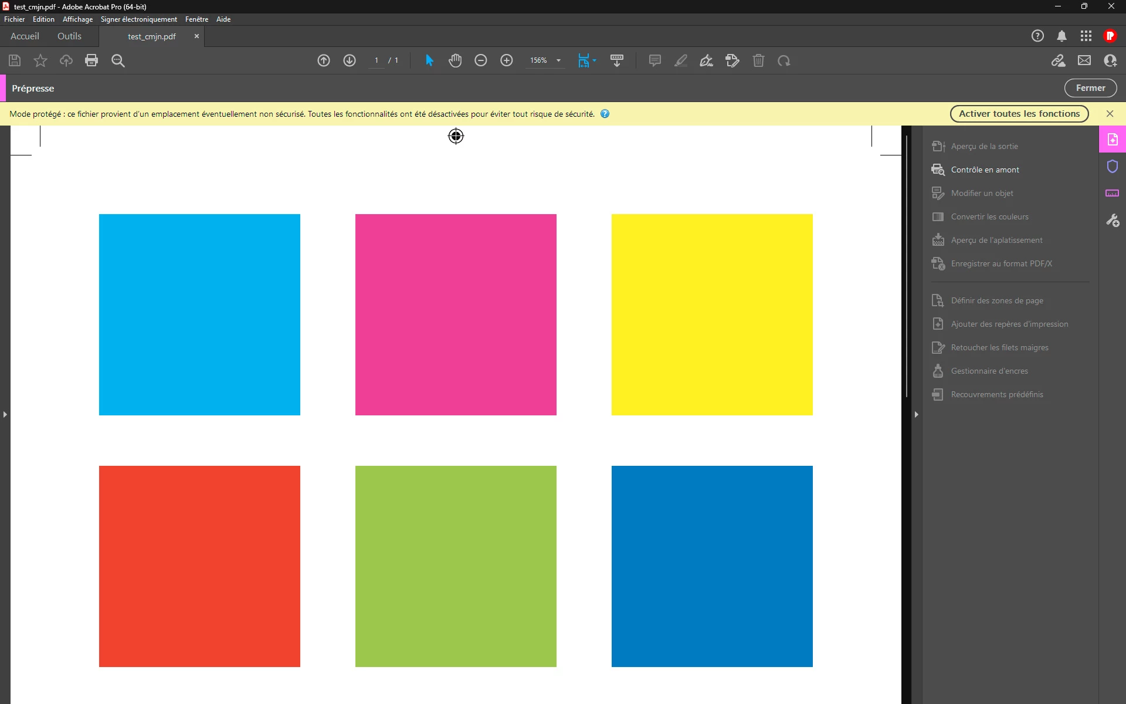Screen dimensions: 1126x704
Task: Click the search magnifier icon
Action: point(118,60)
